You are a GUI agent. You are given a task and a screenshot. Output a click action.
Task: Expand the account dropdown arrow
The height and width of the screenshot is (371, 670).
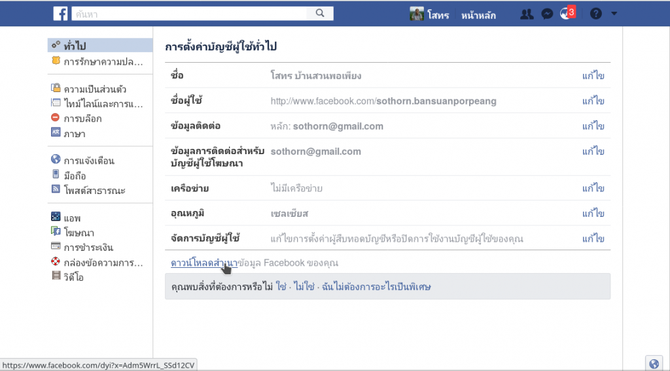click(x=614, y=14)
